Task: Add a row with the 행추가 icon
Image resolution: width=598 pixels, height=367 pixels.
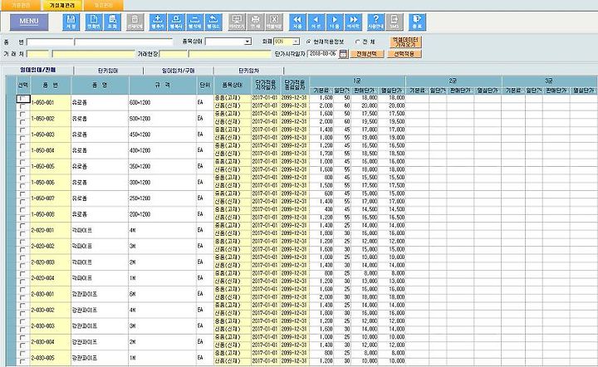Action: click(158, 22)
